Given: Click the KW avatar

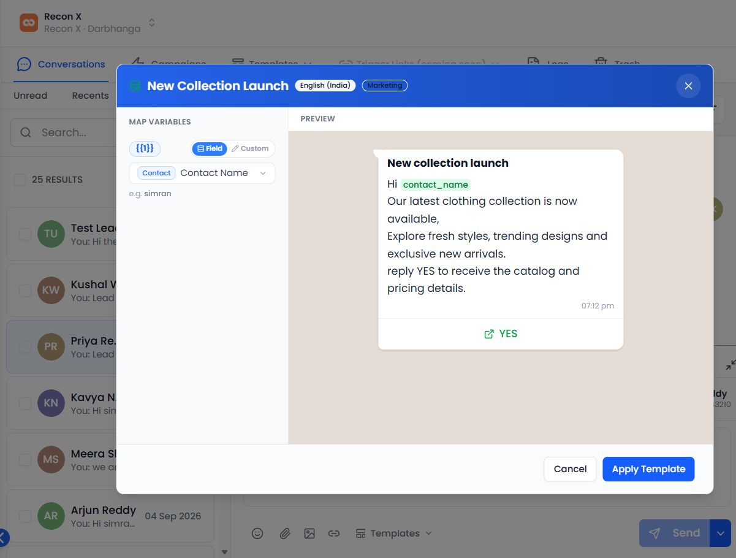Looking at the screenshot, I should (51, 291).
